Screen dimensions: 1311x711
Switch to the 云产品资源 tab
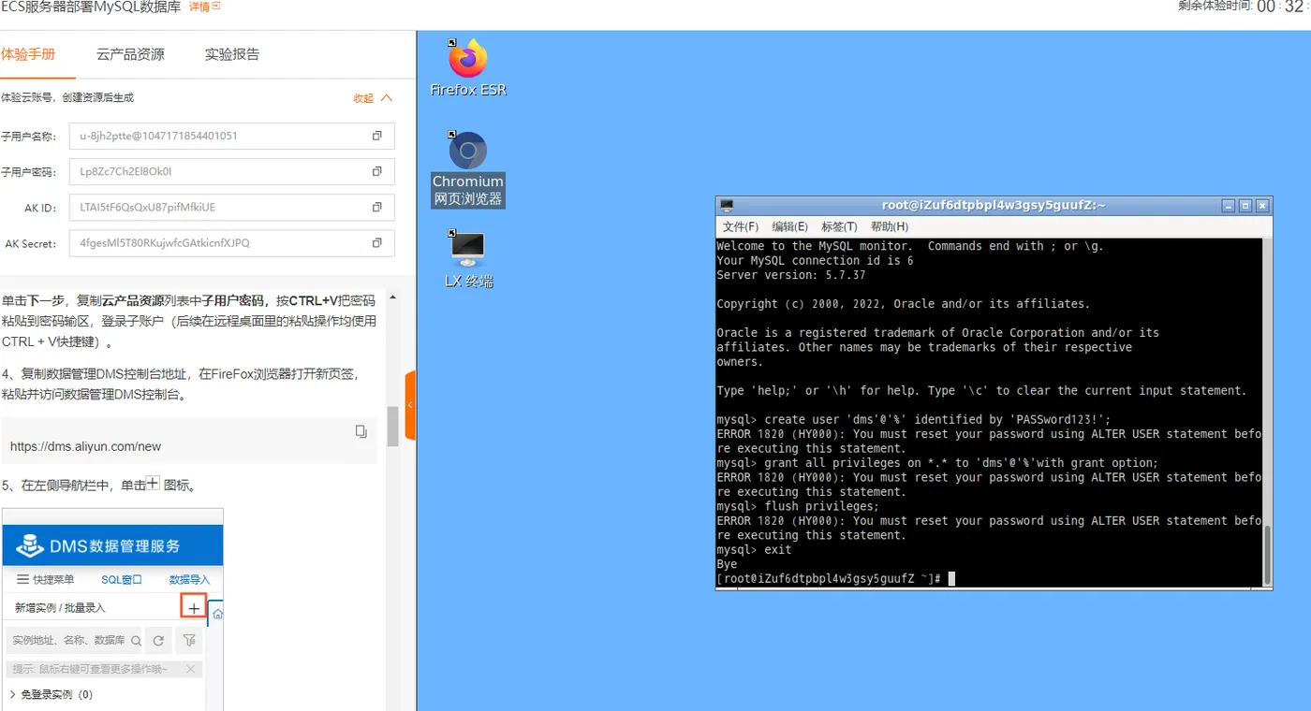coord(130,54)
